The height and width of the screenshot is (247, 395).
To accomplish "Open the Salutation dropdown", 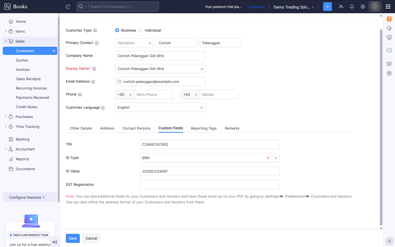I will 134,43.
